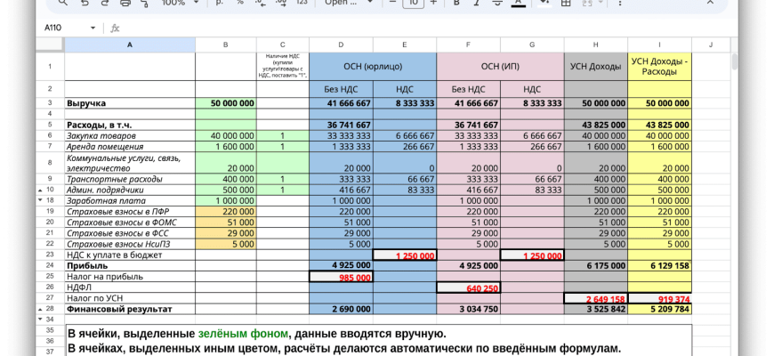Screen dimensions: 774x356
Task: Open the search magnifier in the toolbar
Action: [x=61, y=4]
